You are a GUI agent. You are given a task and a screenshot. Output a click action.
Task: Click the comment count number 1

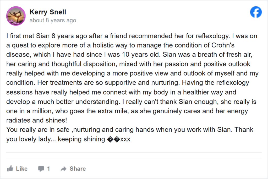coord(48,169)
